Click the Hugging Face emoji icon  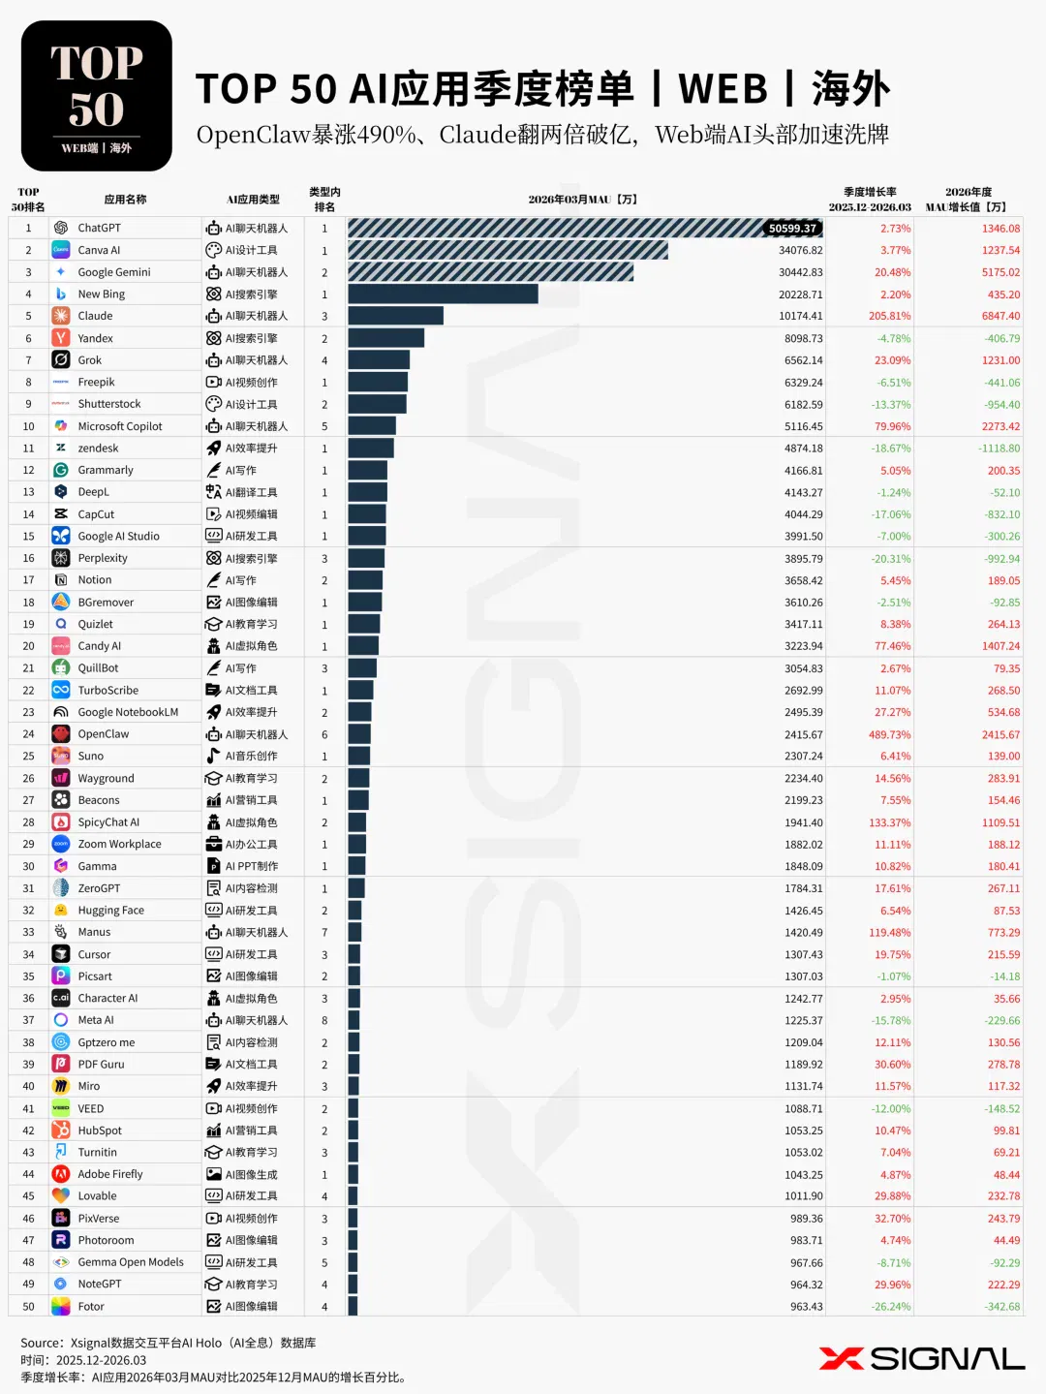(x=60, y=911)
